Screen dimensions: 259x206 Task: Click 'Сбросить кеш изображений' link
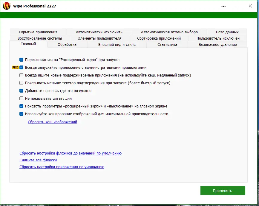coord(52,122)
